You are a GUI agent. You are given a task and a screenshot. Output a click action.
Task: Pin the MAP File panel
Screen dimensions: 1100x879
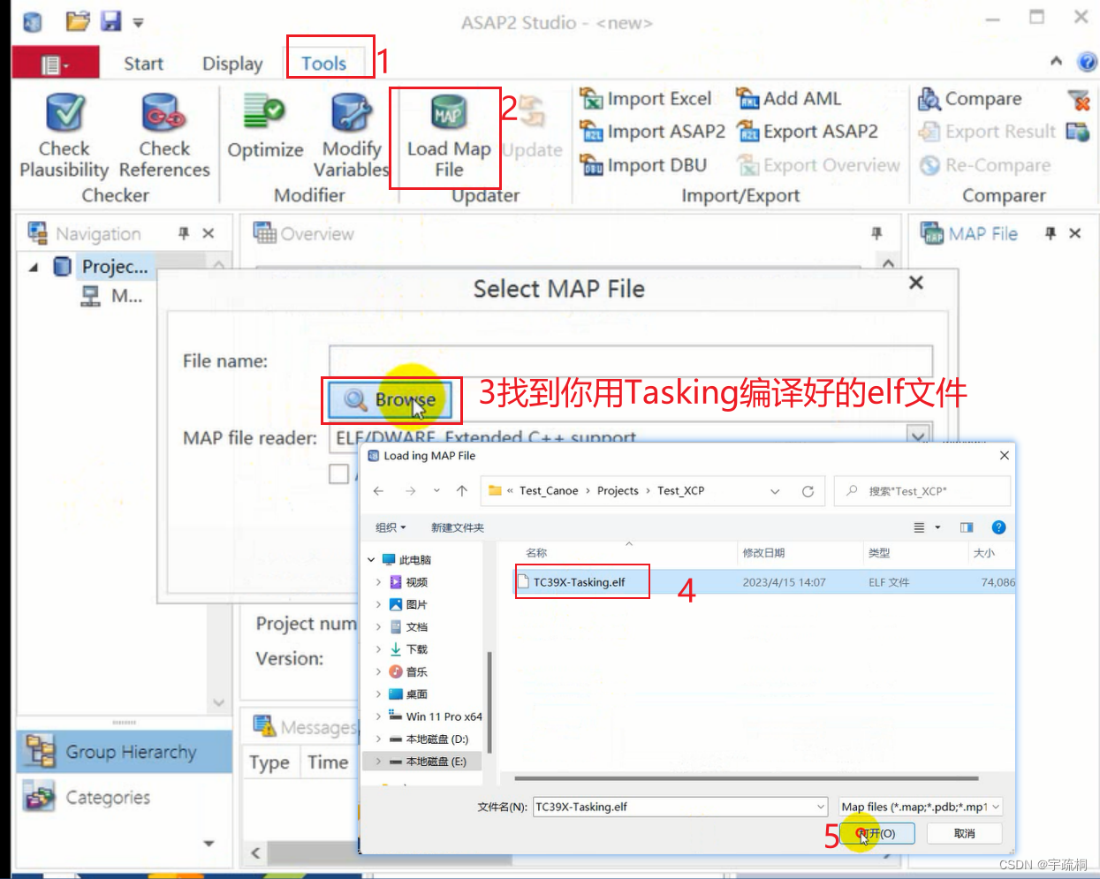1051,233
